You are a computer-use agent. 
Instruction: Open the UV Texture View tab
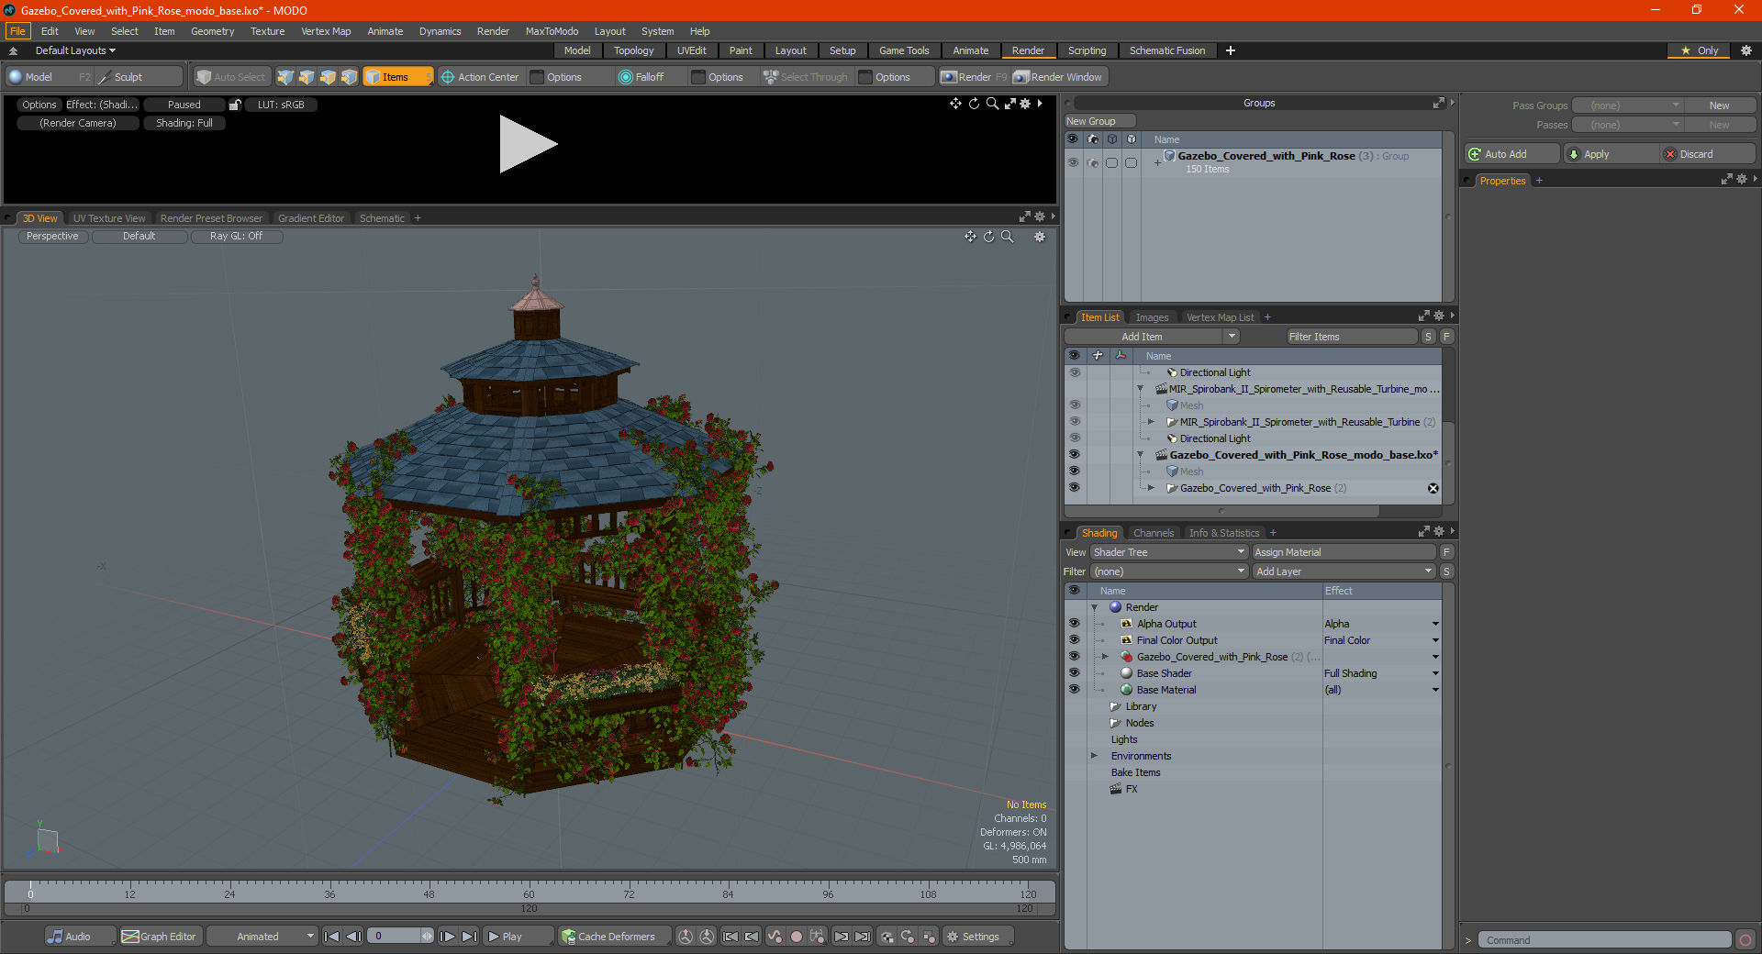pos(109,218)
